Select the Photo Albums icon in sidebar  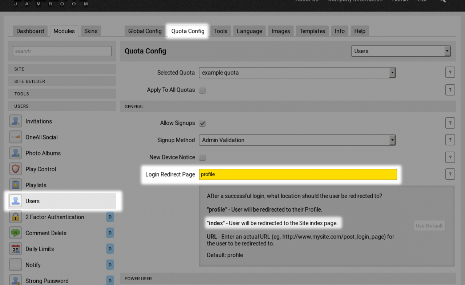[x=16, y=153]
